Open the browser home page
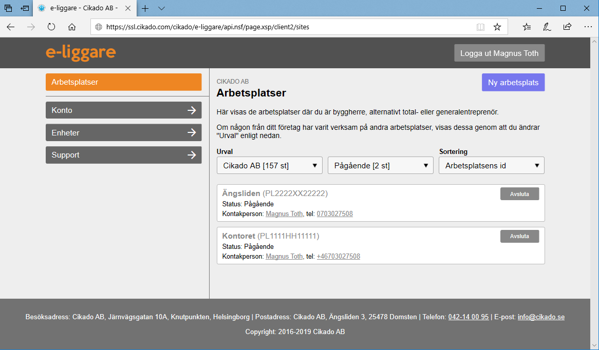Image resolution: width=599 pixels, height=350 pixels. coord(72,27)
